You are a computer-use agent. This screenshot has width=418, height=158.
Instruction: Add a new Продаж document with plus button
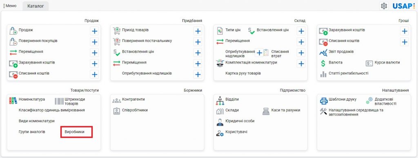pos(94,31)
